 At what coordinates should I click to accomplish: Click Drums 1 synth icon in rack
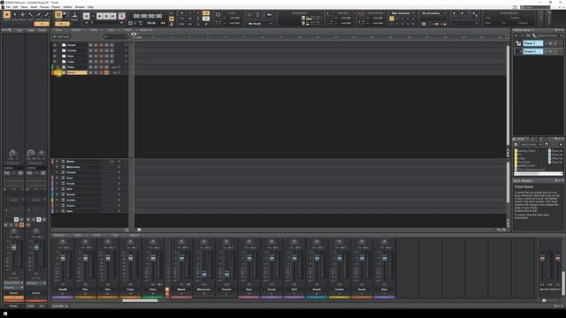pyautogui.click(x=519, y=51)
